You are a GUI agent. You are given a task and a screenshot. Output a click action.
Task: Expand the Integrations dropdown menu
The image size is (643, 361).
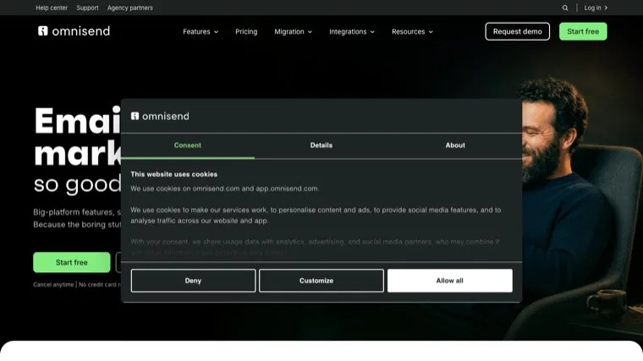point(352,31)
